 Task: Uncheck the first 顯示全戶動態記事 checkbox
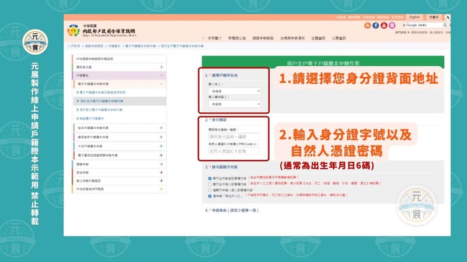pos(210,179)
